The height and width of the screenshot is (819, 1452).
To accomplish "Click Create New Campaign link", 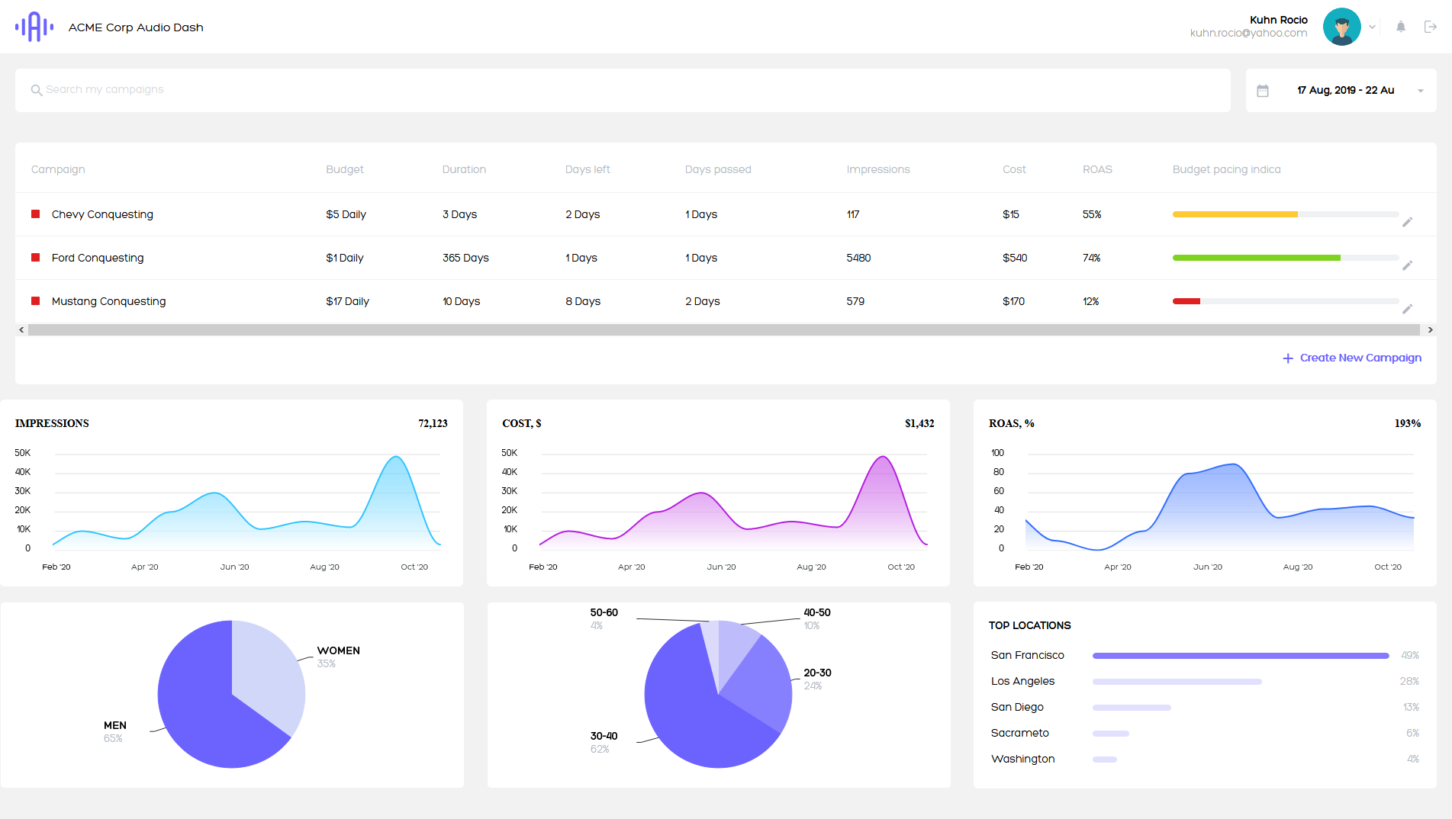I will (x=1352, y=358).
